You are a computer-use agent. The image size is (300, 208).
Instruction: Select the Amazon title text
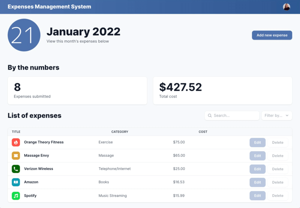point(31,182)
